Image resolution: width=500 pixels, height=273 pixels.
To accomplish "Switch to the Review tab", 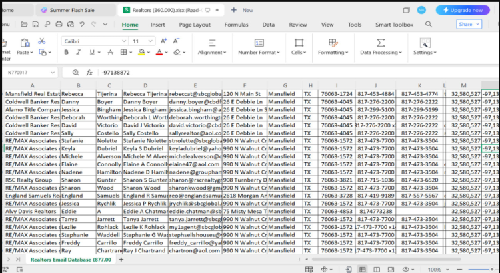I will click(298, 25).
